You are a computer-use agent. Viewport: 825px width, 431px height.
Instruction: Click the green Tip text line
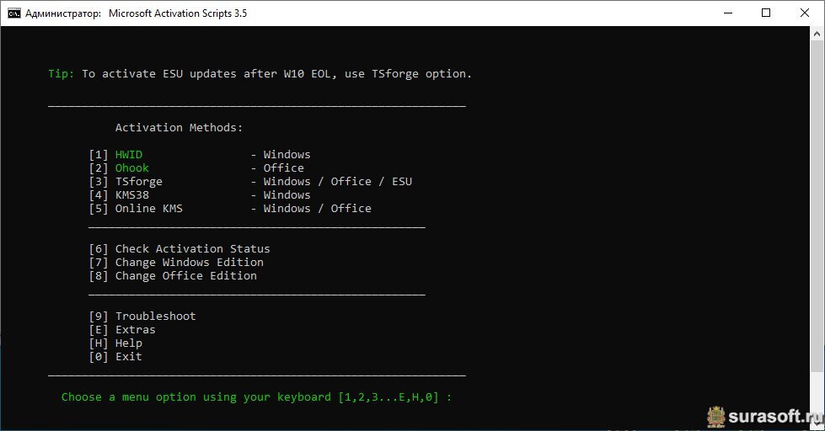point(260,74)
